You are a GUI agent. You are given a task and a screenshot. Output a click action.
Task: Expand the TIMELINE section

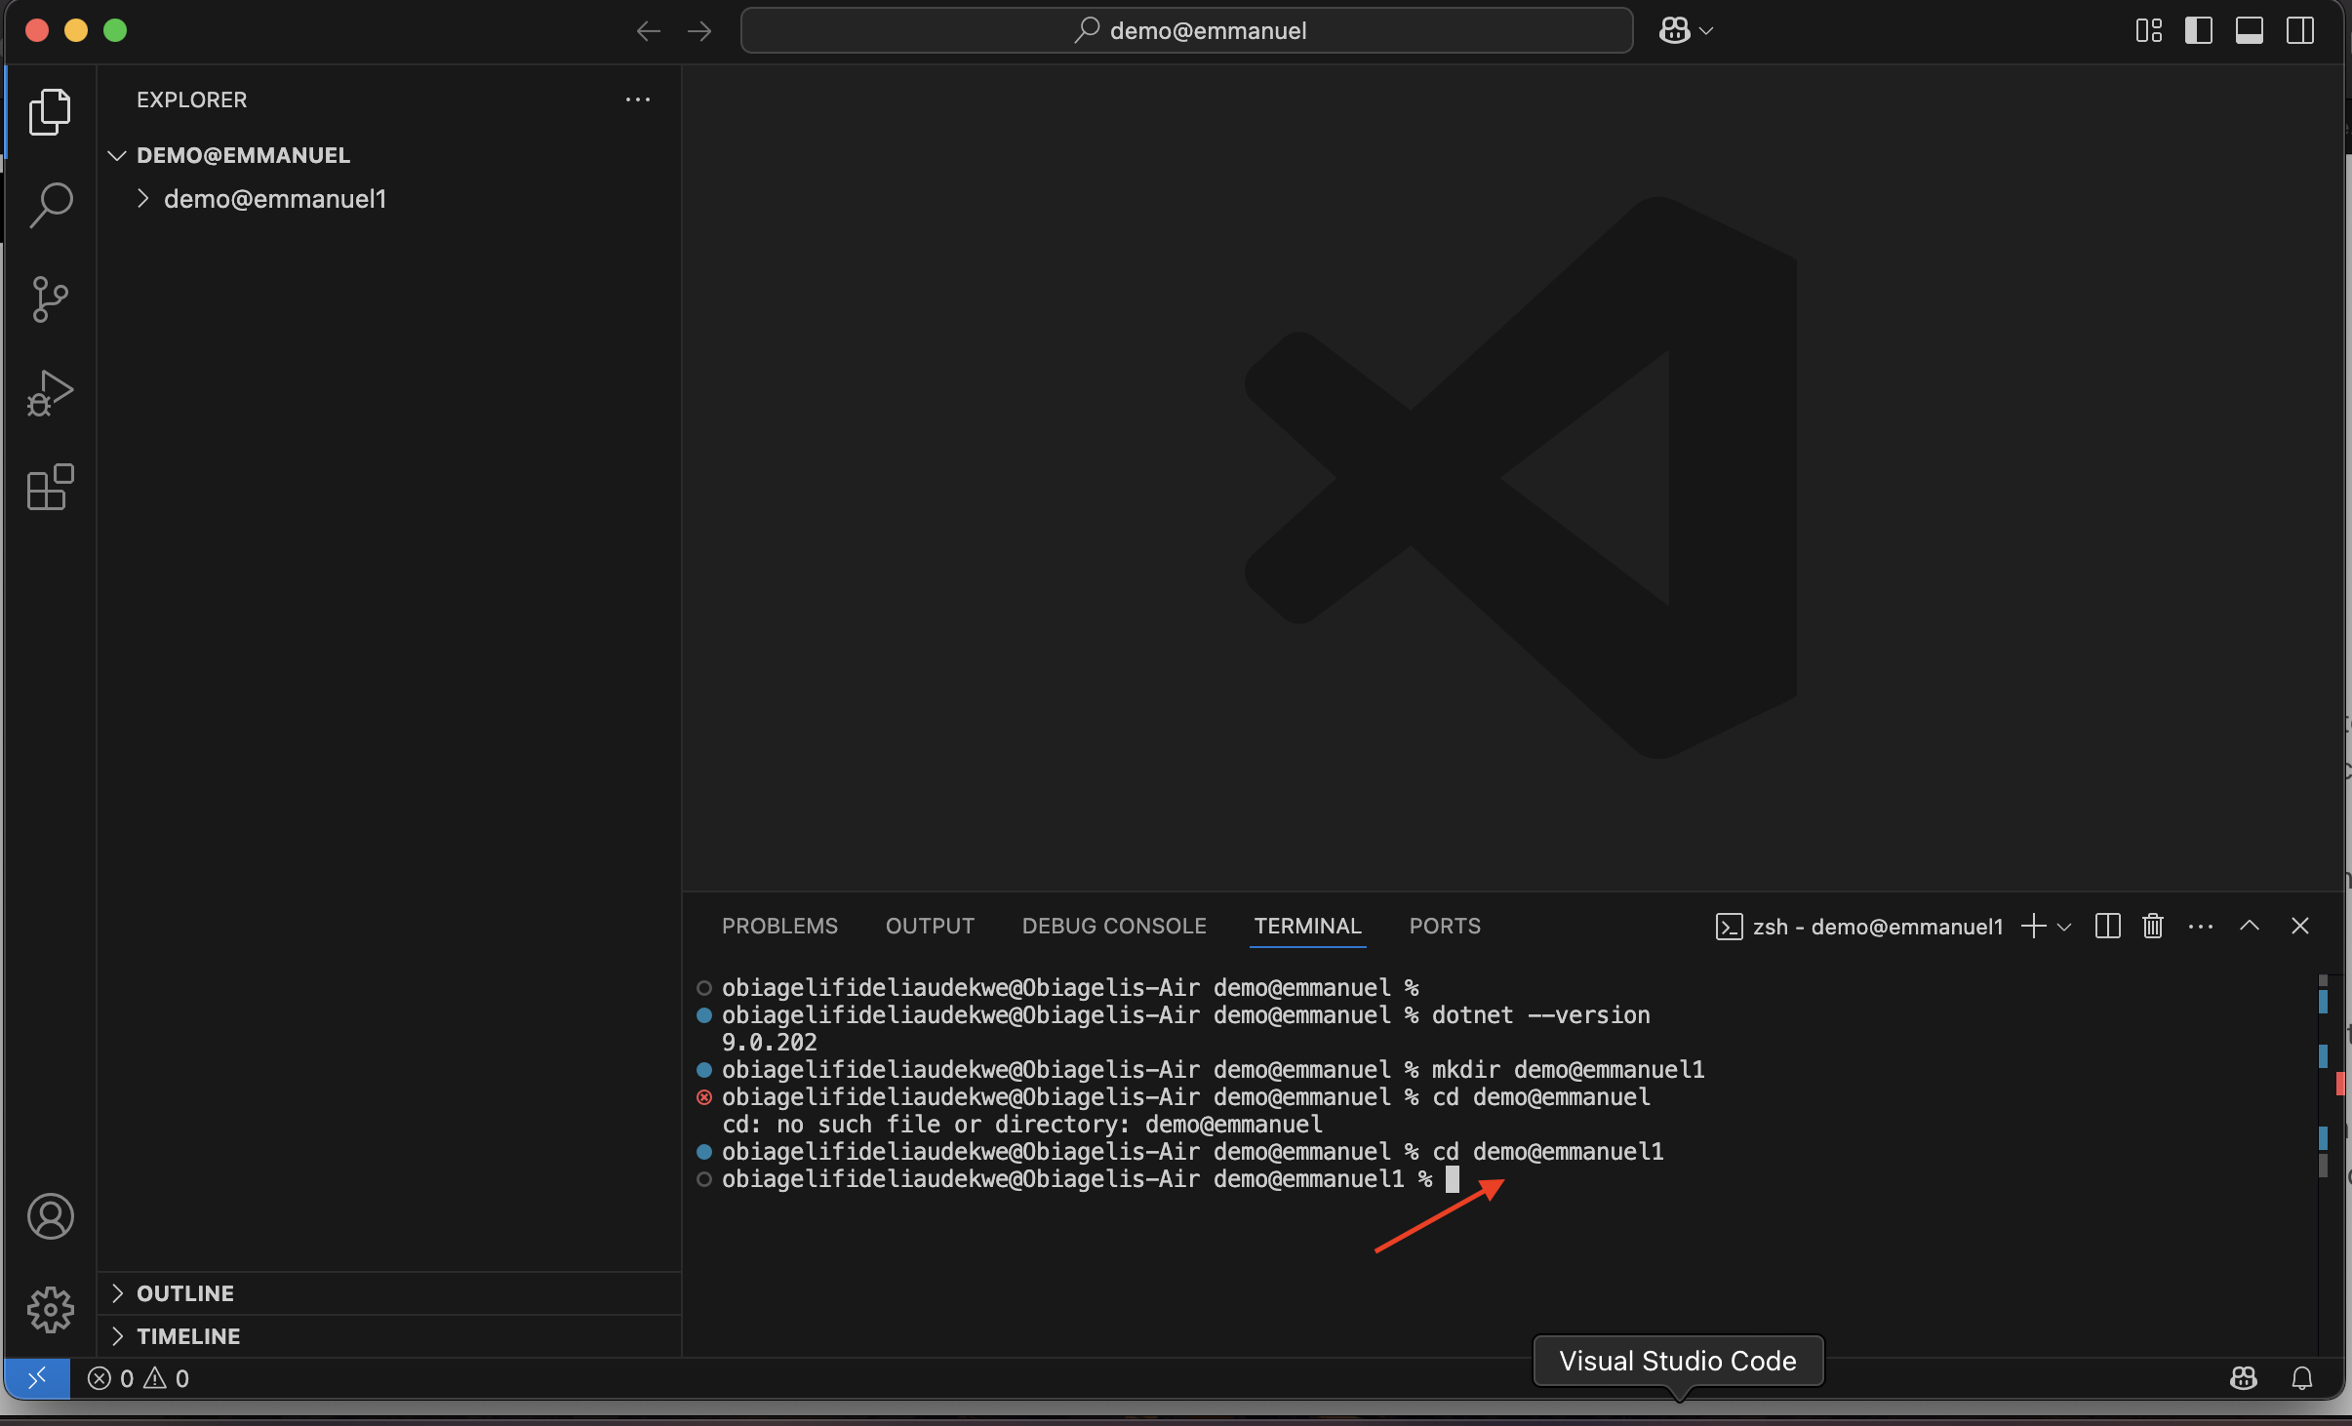pyautogui.click(x=118, y=1336)
